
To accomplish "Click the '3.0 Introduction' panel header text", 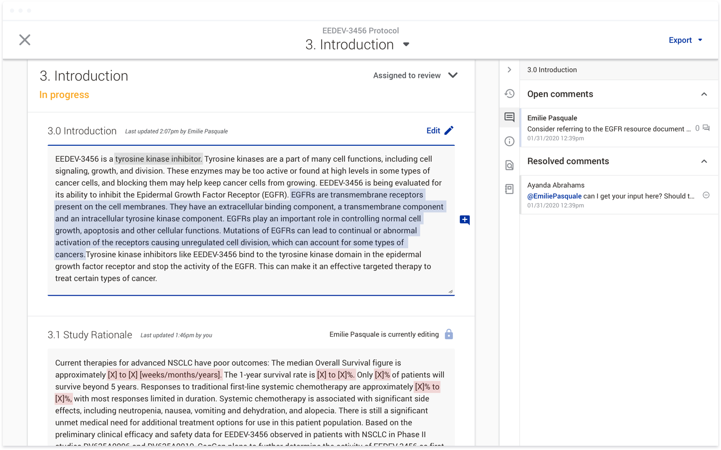I will click(552, 70).
